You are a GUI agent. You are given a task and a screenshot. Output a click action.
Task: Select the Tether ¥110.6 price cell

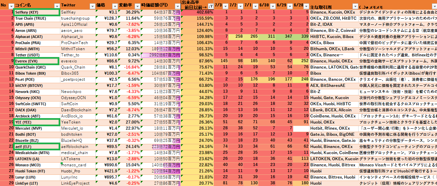pos(107,55)
